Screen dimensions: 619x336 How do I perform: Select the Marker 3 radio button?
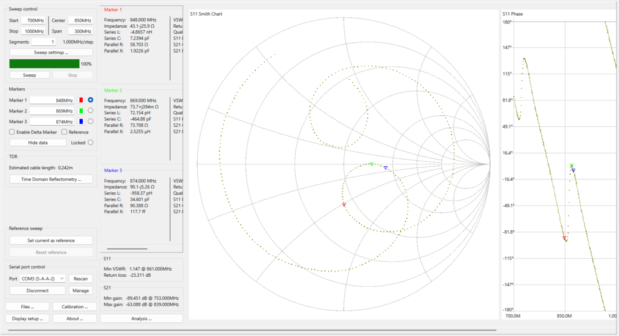coord(91,121)
